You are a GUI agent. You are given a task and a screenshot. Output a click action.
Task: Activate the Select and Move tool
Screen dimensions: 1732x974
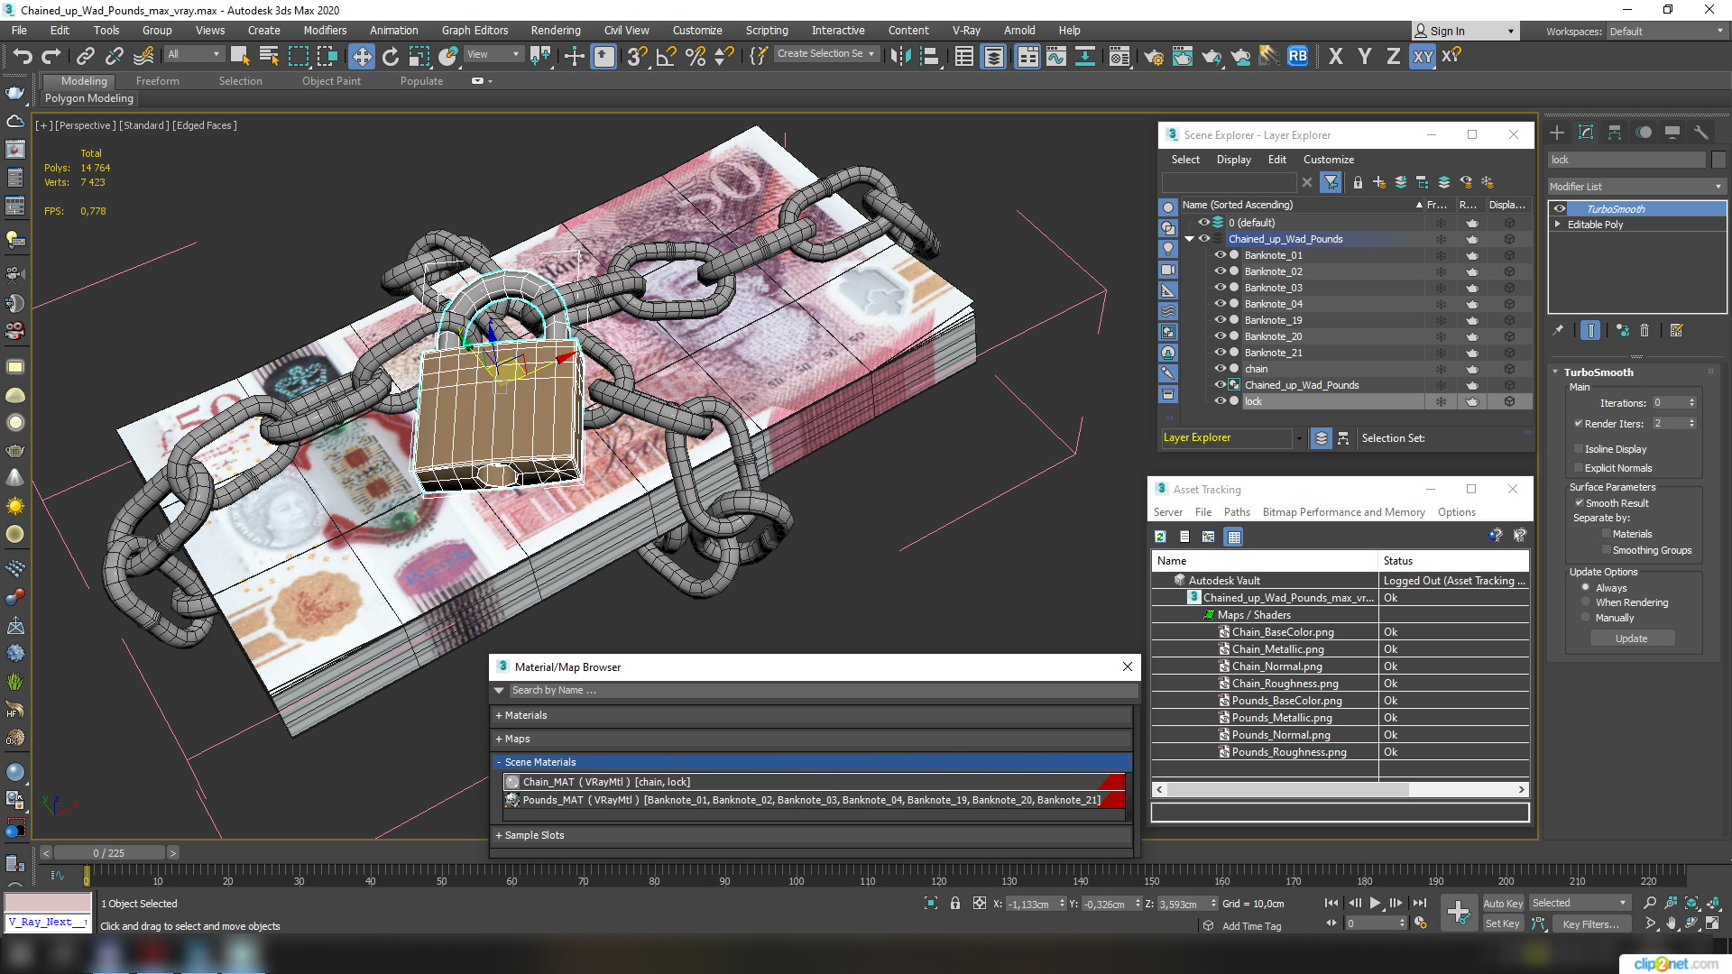tap(361, 56)
